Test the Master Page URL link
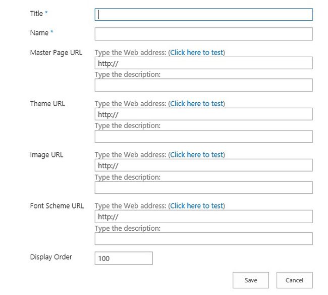This screenshot has width=328, height=295. 196,53
